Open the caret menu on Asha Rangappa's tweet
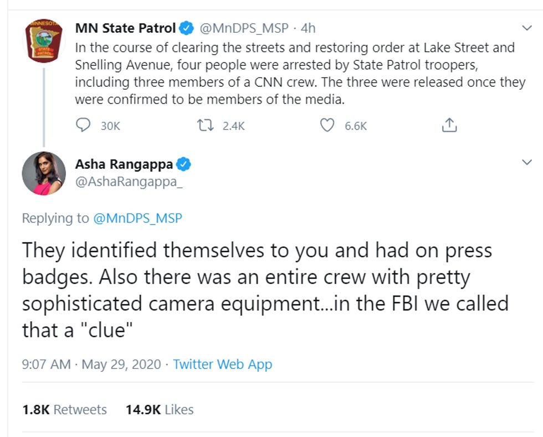The height and width of the screenshot is (437, 543). 525,162
